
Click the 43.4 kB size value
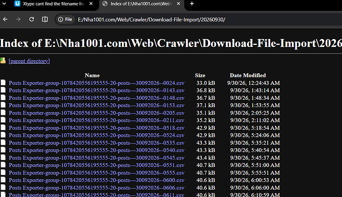[x=206, y=158]
